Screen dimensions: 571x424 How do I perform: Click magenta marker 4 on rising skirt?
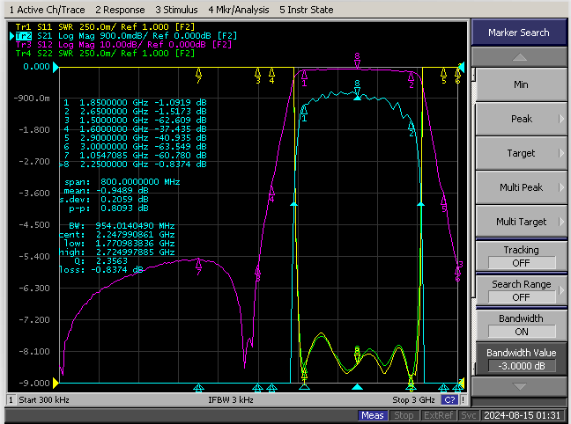pos(271,194)
